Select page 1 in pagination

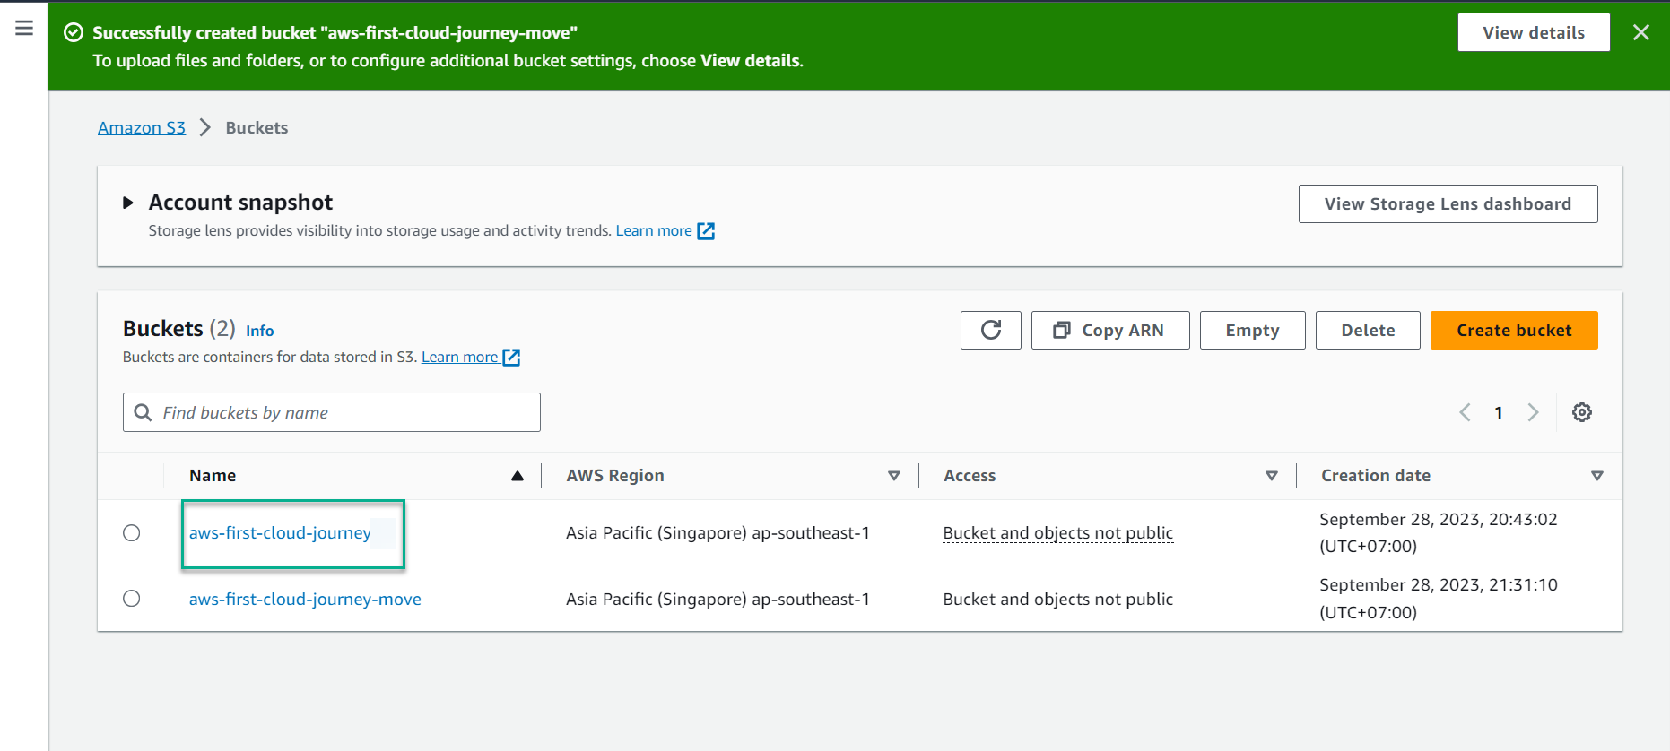coord(1499,412)
